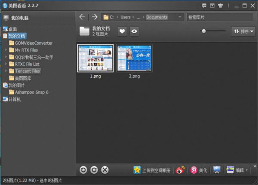Viewport: 258px width, 185px height.
Task: Open the feedback chat bubble icon
Action: 204,6
